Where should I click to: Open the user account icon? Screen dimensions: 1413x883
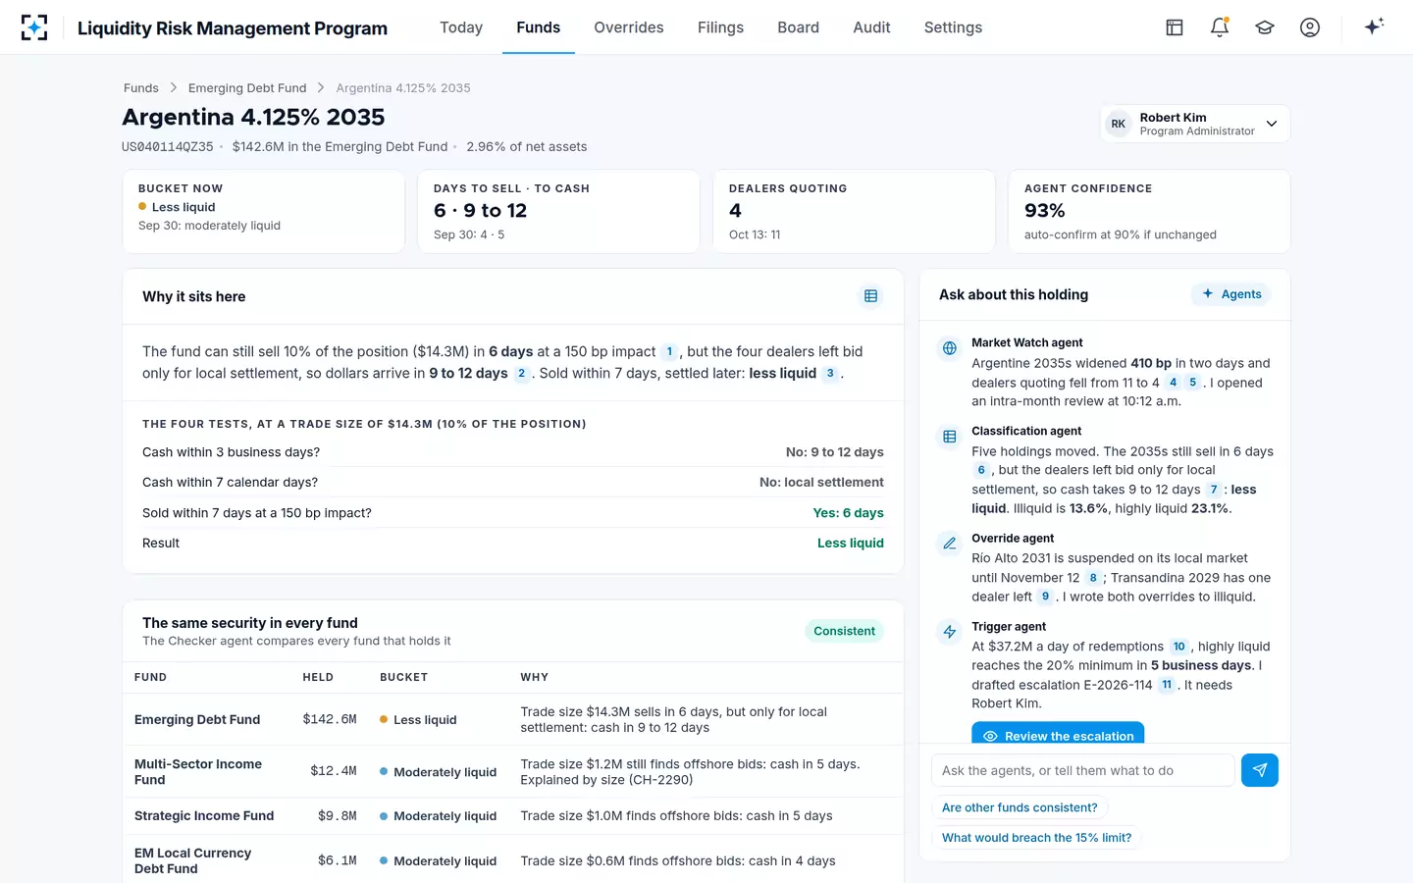point(1310,27)
